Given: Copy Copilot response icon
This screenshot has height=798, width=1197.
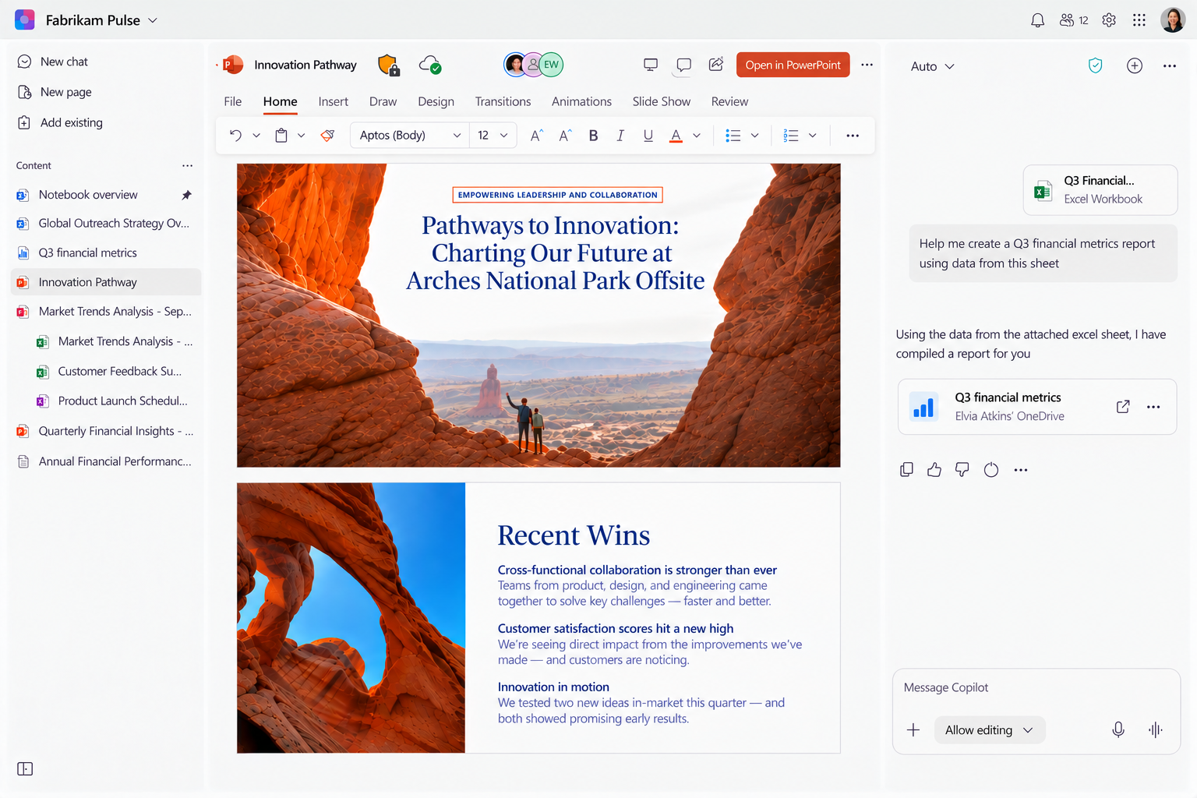Looking at the screenshot, I should [906, 470].
